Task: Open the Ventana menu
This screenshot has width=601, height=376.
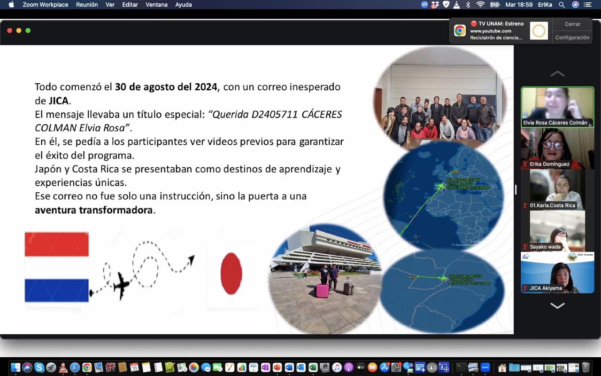Action: point(156,5)
